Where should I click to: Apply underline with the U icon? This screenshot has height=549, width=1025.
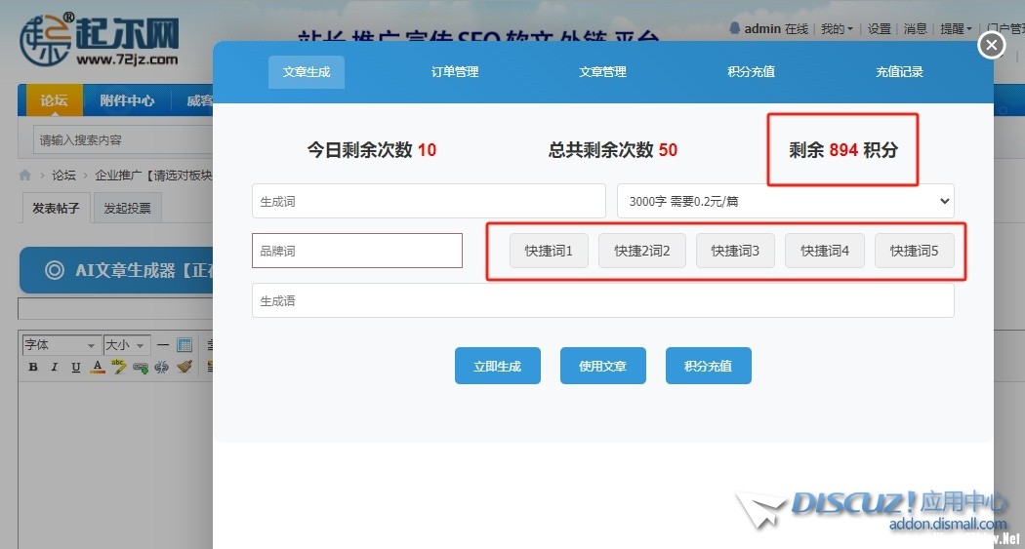coord(76,367)
